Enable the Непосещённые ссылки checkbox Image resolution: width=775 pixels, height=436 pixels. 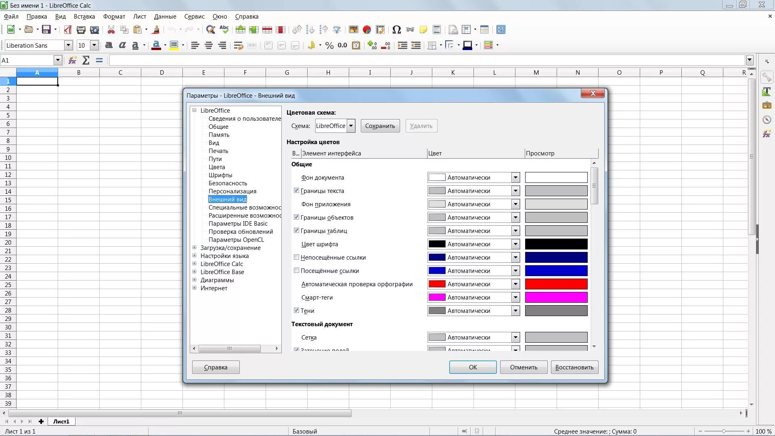296,257
